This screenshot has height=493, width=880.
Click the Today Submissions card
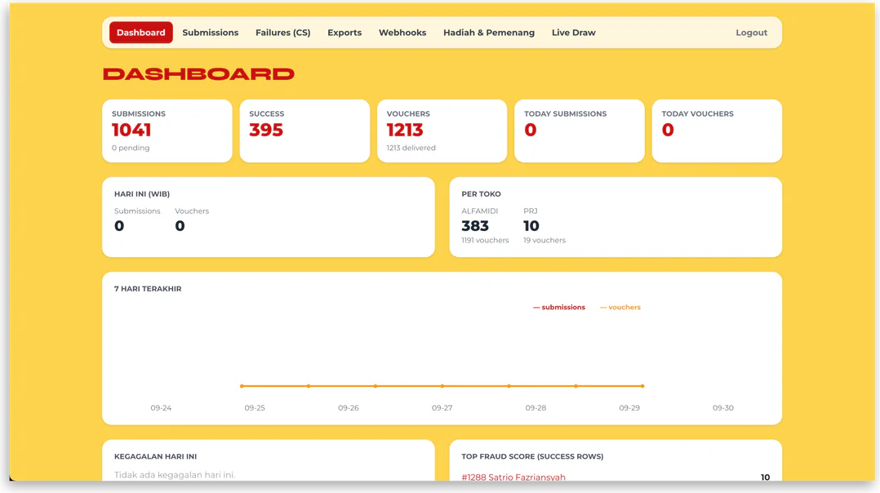tap(580, 131)
